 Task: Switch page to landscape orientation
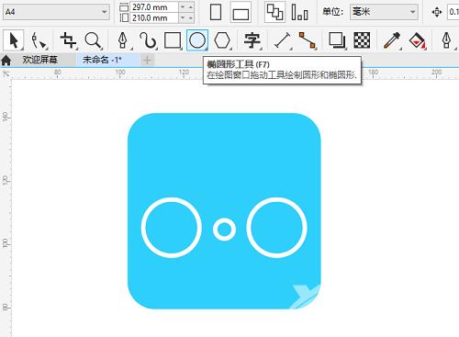click(241, 12)
